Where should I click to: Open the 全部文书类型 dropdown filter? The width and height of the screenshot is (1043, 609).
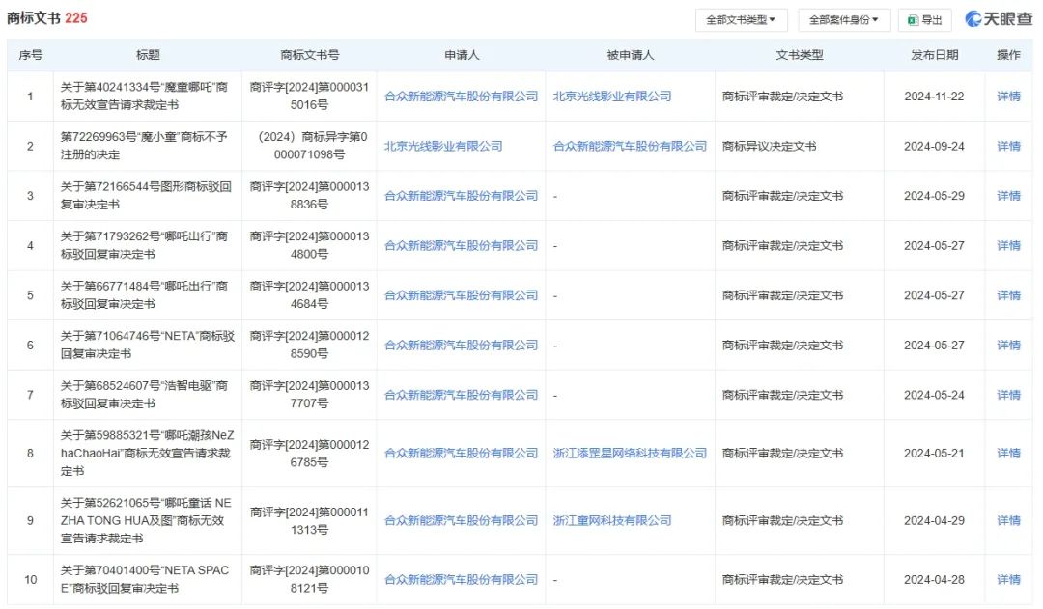(741, 20)
